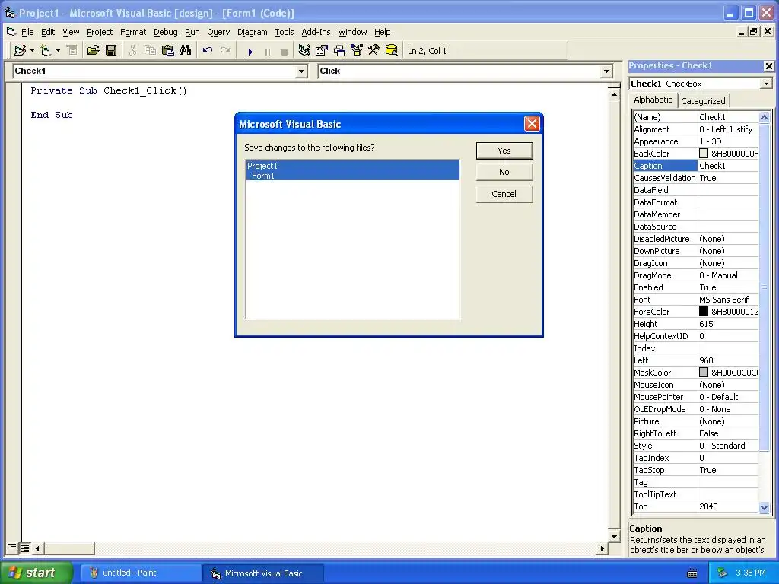Viewport: 779px width, 584px height.
Task: Close the Properties - Check1 panel
Action: (x=768, y=65)
